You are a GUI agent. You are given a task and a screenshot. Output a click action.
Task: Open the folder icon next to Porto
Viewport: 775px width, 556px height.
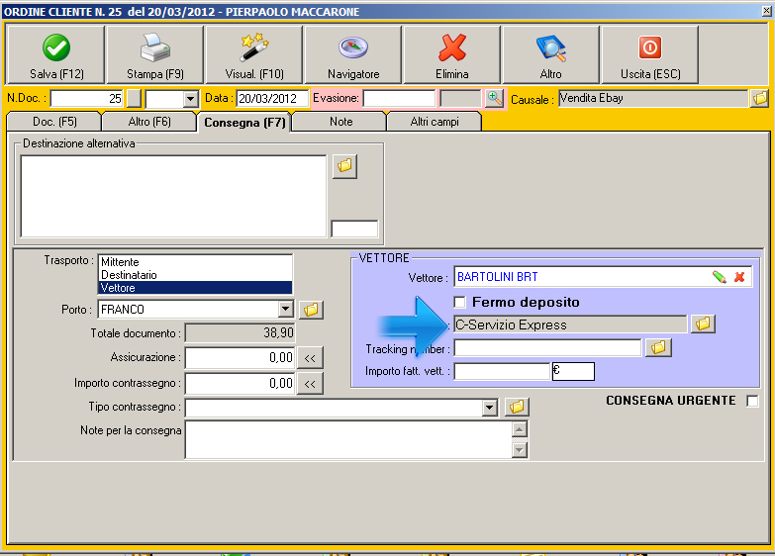(311, 310)
